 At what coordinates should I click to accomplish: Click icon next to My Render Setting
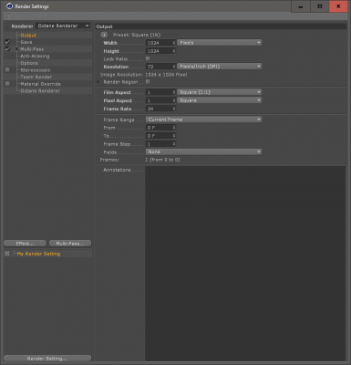[7, 254]
